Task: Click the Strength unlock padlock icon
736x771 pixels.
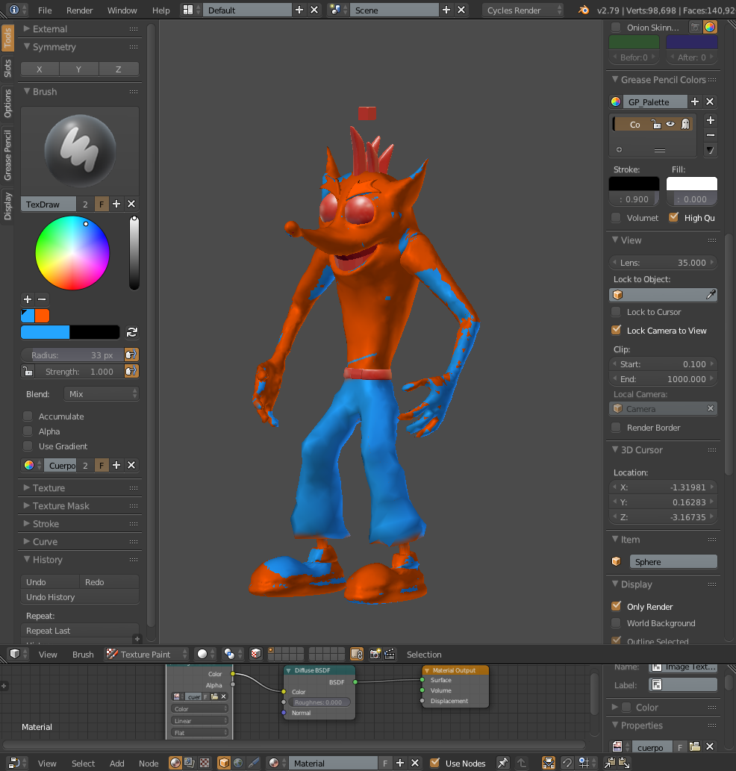Action: pyautogui.click(x=28, y=371)
